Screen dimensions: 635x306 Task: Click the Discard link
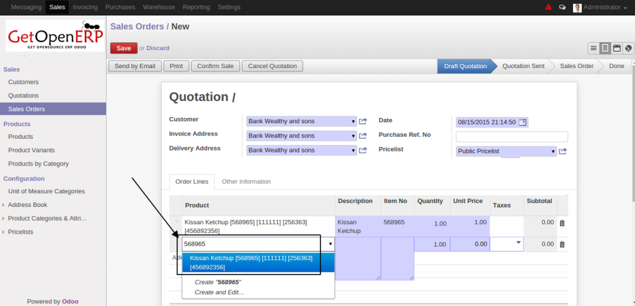pyautogui.click(x=158, y=48)
